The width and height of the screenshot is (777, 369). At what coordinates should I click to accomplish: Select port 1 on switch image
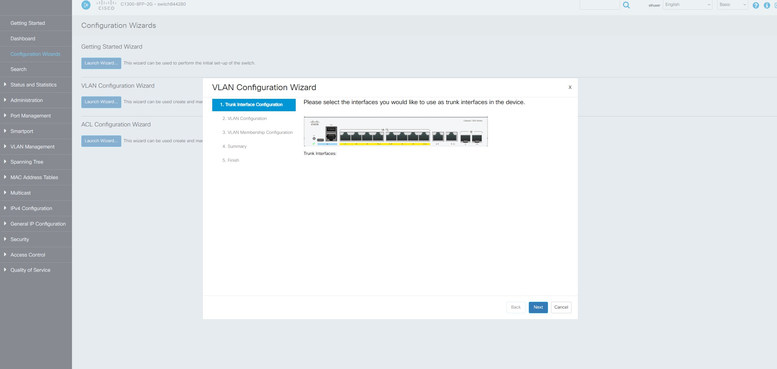point(345,137)
